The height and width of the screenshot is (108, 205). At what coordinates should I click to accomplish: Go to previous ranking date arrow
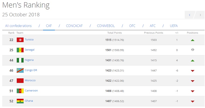coord(190,15)
